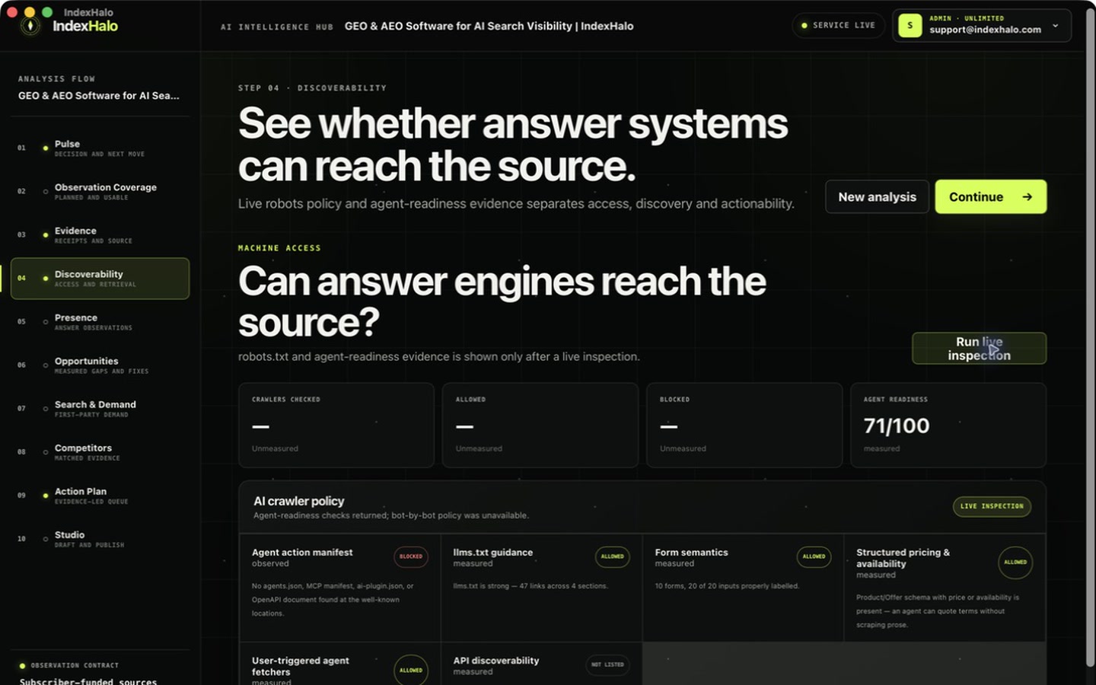Click Not Listed badge on API discoverability
Screen dimensions: 1096x685
pos(607,664)
